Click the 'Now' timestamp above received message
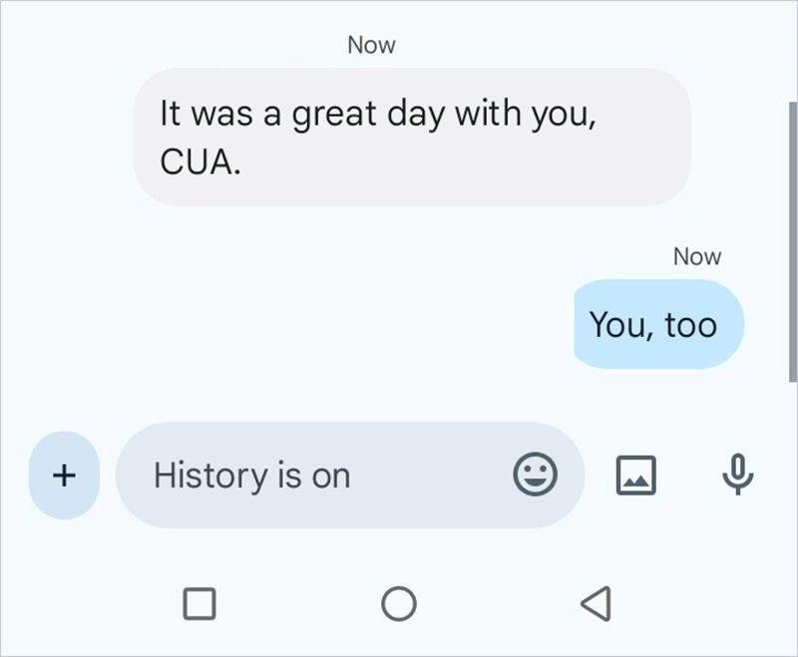This screenshot has height=657, width=798. coord(371,45)
